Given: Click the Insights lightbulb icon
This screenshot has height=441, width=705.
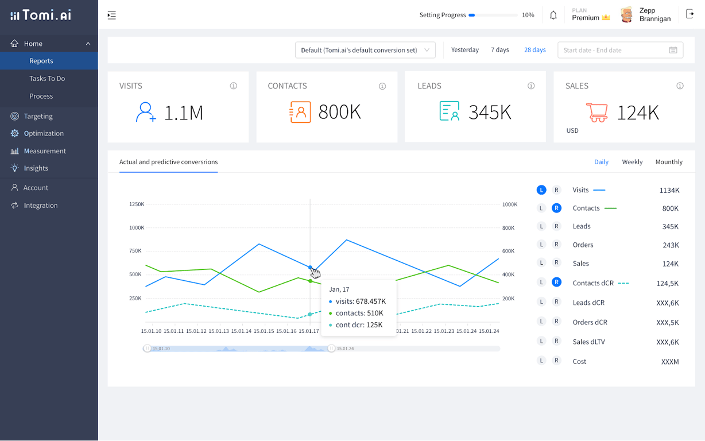Looking at the screenshot, I should [14, 168].
